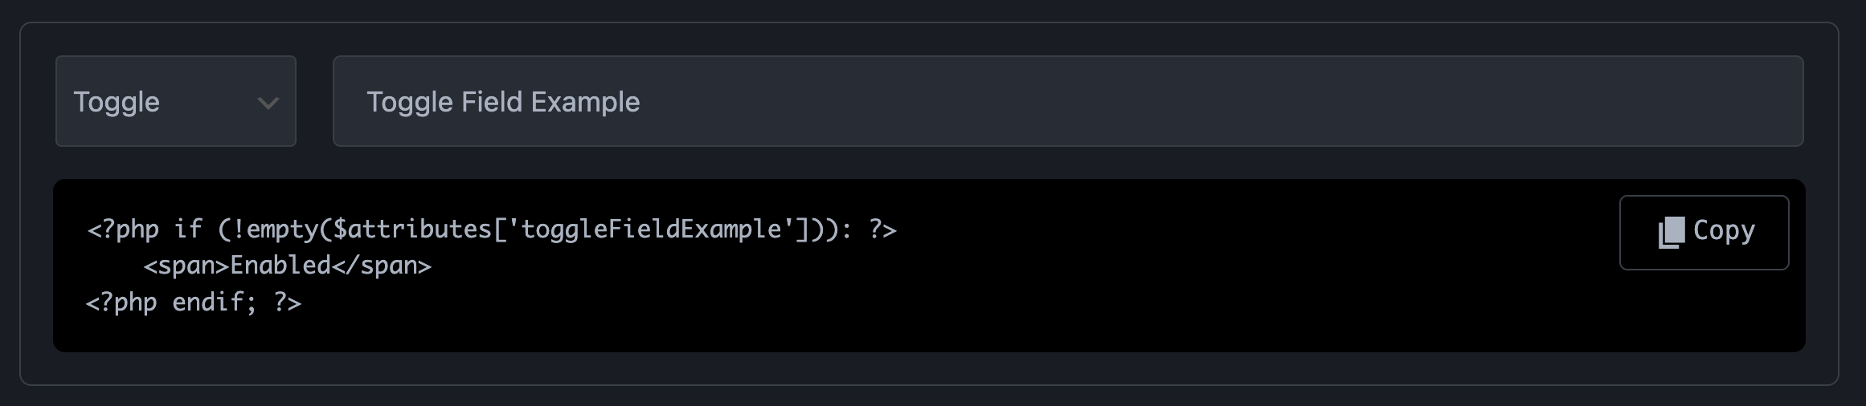This screenshot has height=406, width=1866.
Task: Click the Toggle label inside the dropdown
Action: point(117,102)
